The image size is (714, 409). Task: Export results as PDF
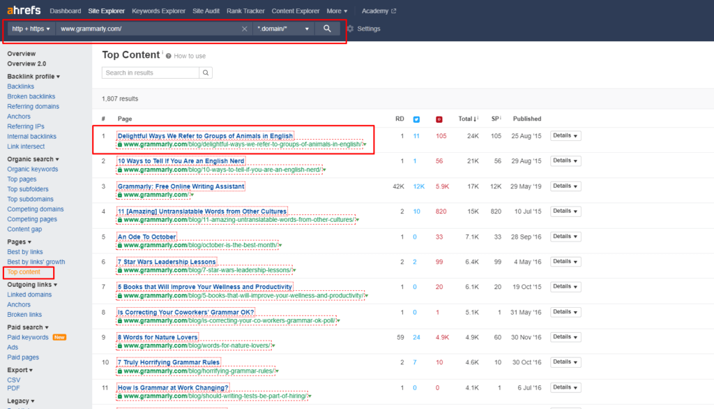(13, 389)
